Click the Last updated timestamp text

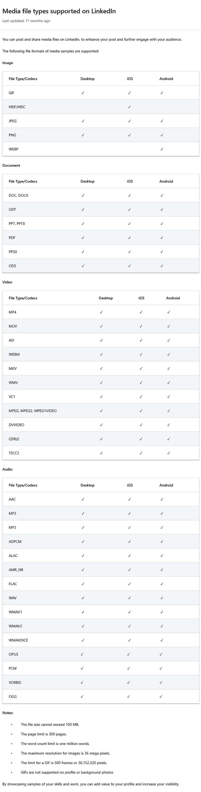(x=26, y=21)
